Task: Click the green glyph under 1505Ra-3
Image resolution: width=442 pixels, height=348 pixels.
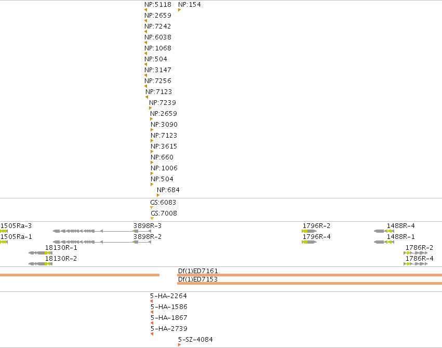Action: [4, 231]
